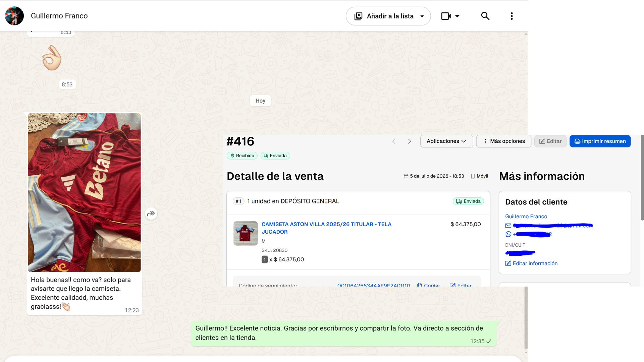The height and width of the screenshot is (362, 644).
Task: Click the customer email envelope icon
Action: click(508, 226)
